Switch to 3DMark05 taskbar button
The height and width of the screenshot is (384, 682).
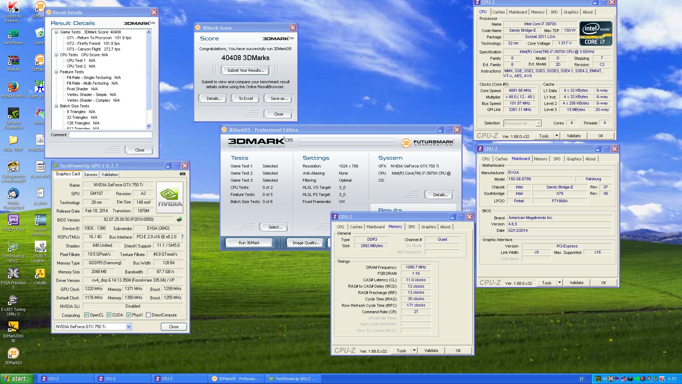[237, 379]
